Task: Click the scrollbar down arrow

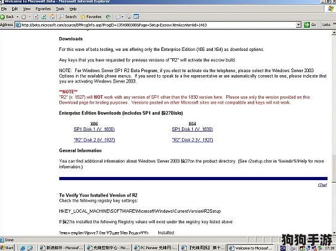Action: (x=334, y=232)
